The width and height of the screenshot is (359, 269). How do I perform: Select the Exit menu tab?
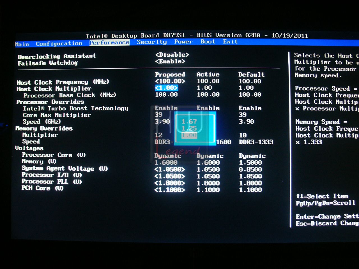pyautogui.click(x=230, y=41)
